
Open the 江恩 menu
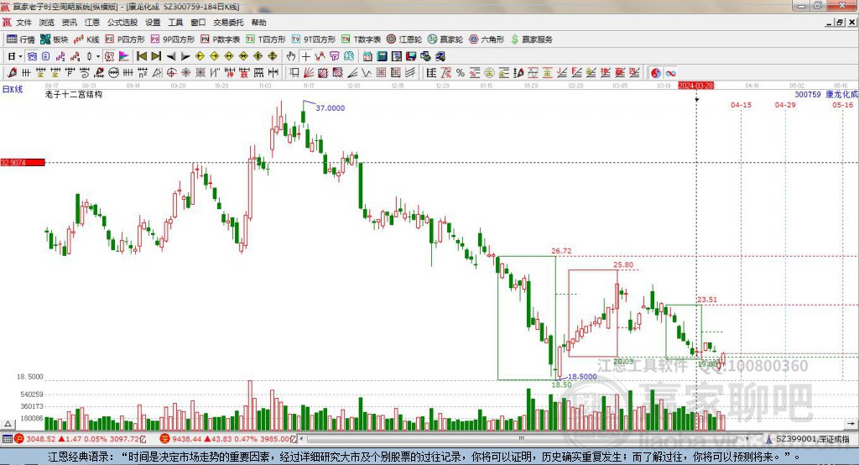click(92, 23)
